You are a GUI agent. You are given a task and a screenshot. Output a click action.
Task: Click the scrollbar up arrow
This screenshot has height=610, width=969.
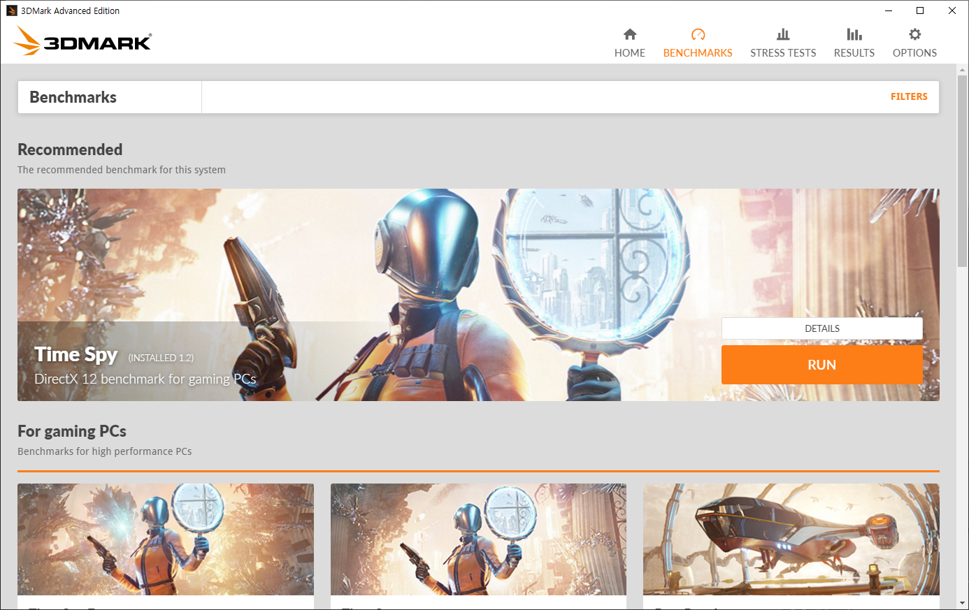pyautogui.click(x=962, y=69)
